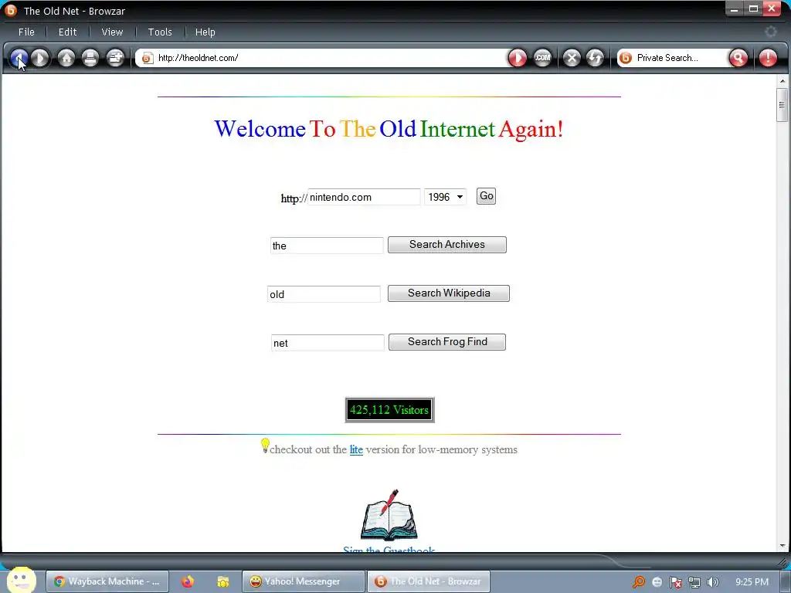Screen dimensions: 791x593
Task: Open the Edit menu
Action: [68, 32]
